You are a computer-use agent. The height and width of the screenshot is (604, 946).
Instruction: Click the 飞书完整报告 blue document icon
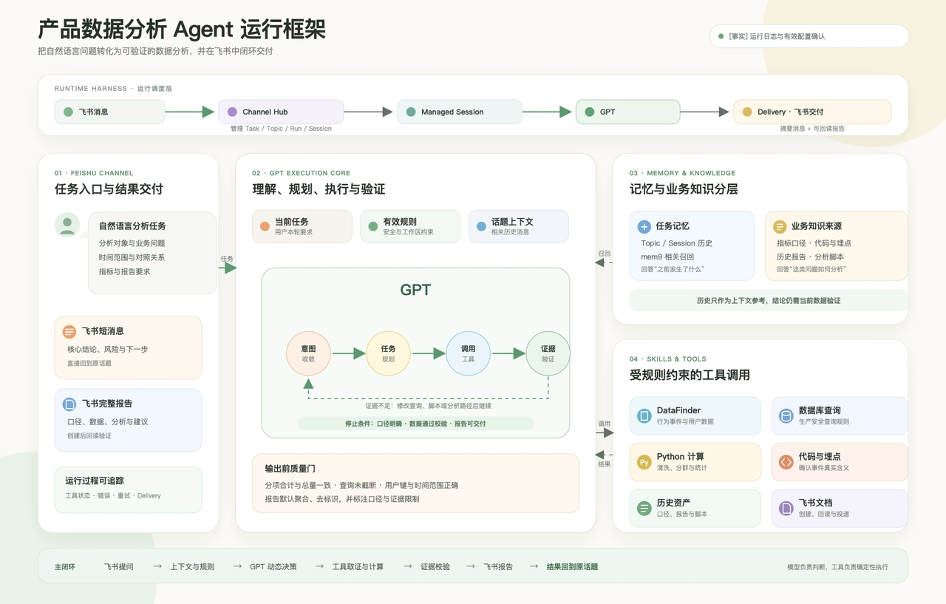(x=69, y=404)
